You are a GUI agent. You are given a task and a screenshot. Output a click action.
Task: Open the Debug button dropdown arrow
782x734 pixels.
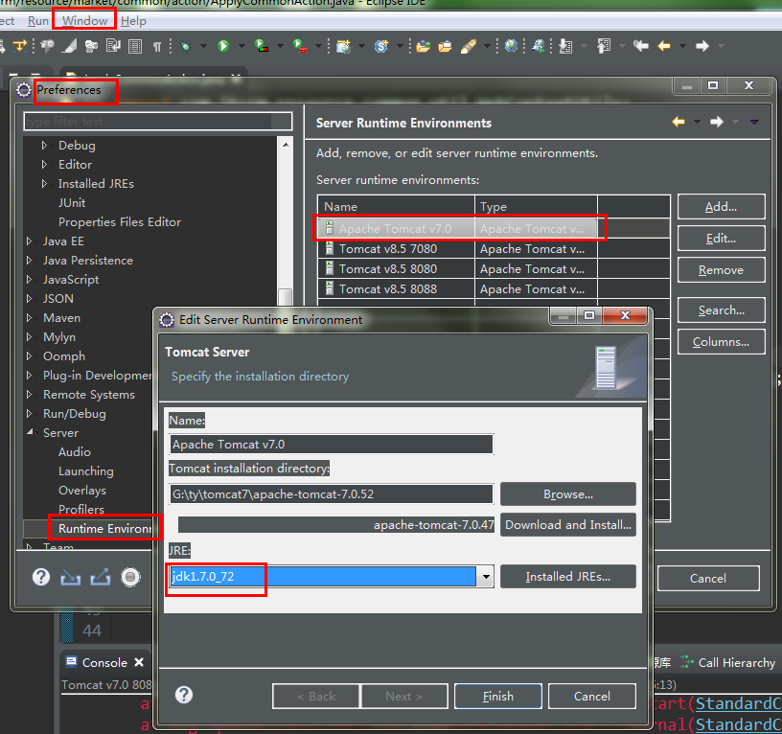click(x=203, y=46)
